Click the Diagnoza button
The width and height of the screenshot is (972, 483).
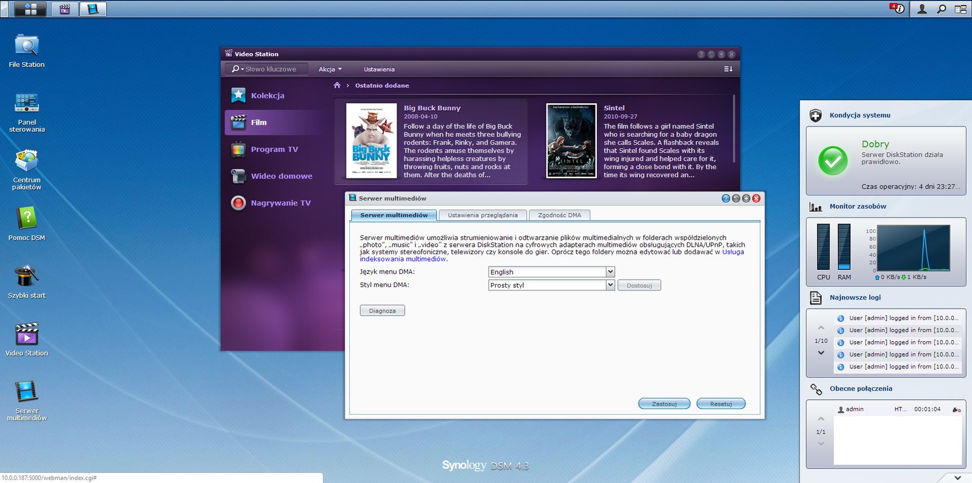(x=382, y=311)
